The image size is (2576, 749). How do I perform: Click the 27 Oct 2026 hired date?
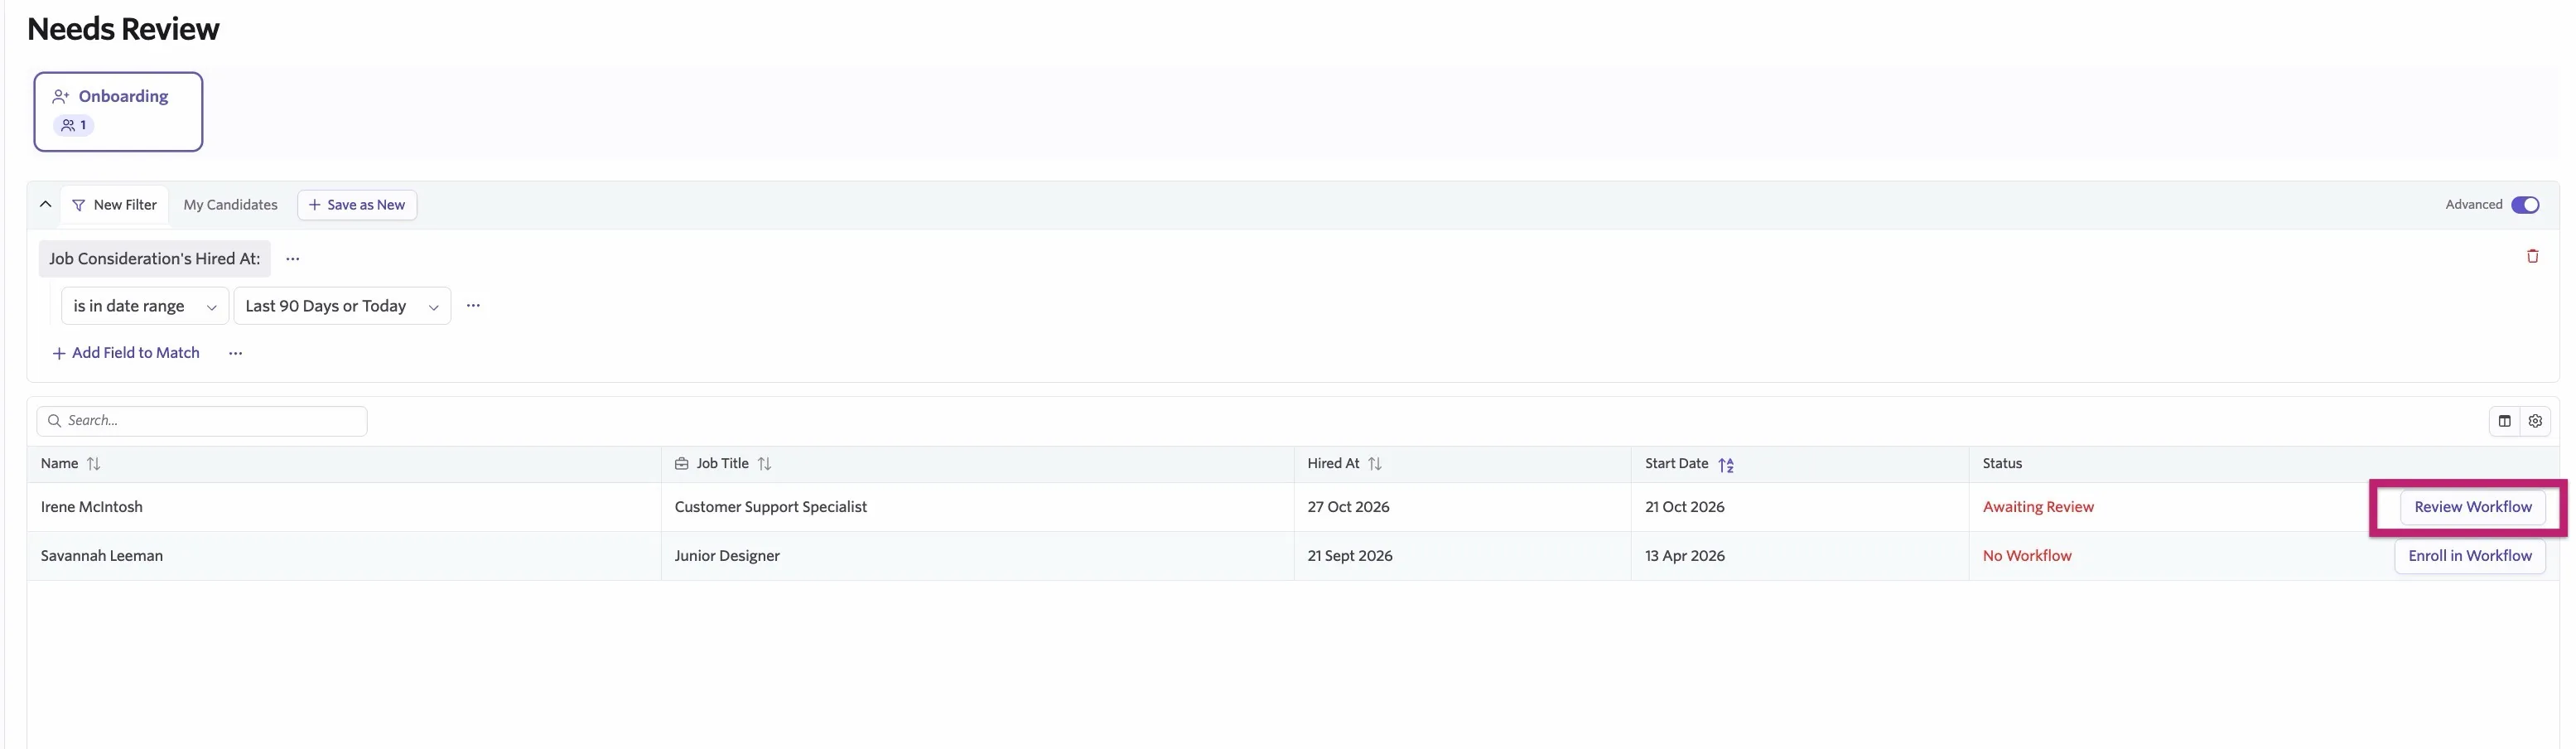[1347, 507]
